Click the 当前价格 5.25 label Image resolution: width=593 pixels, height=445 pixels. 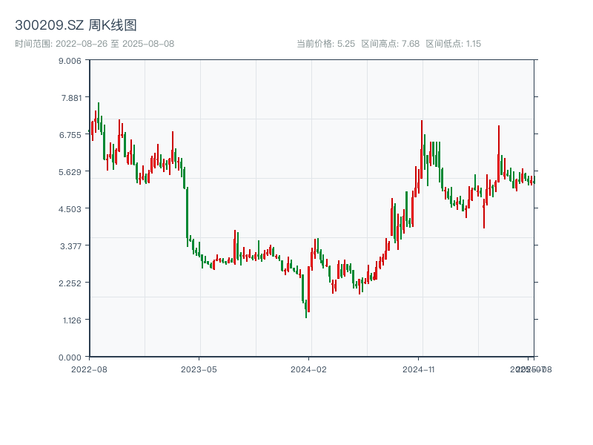tap(325, 44)
